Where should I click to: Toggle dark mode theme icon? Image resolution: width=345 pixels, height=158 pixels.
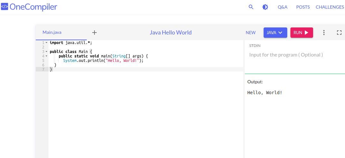pyautogui.click(x=265, y=7)
